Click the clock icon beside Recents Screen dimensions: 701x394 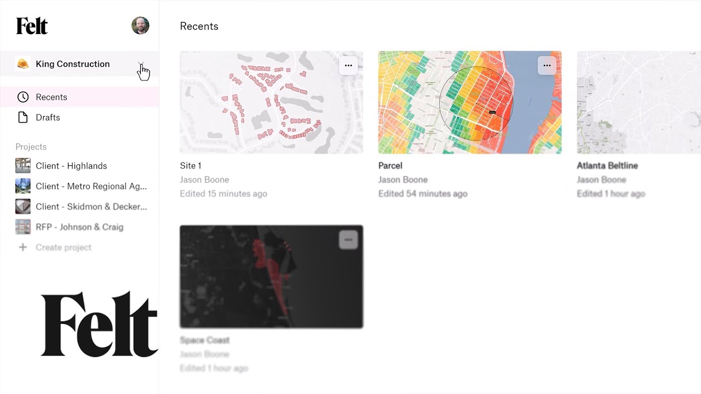(23, 97)
